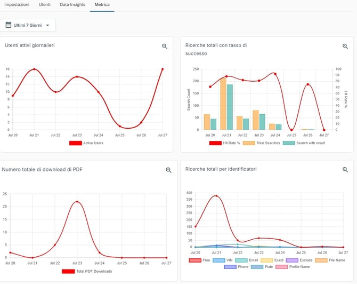The height and width of the screenshot is (284, 357).
Task: Click the Ricerche totali per identificatori title
Action: click(x=221, y=169)
